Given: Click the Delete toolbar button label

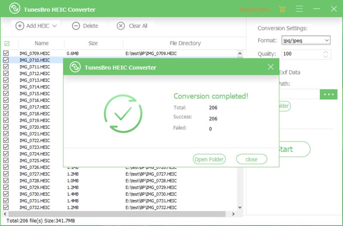Looking at the screenshot, I should pos(90,26).
